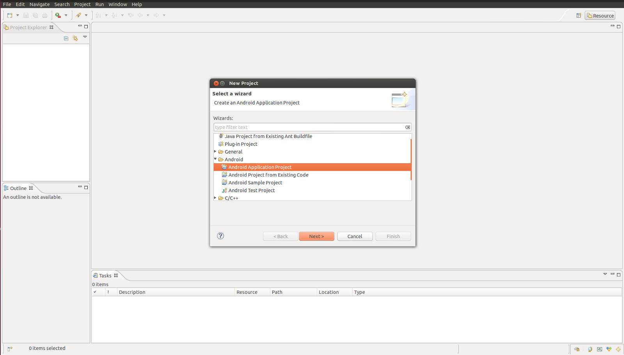
Task: Click the Next button in the wizard
Action: point(316,236)
